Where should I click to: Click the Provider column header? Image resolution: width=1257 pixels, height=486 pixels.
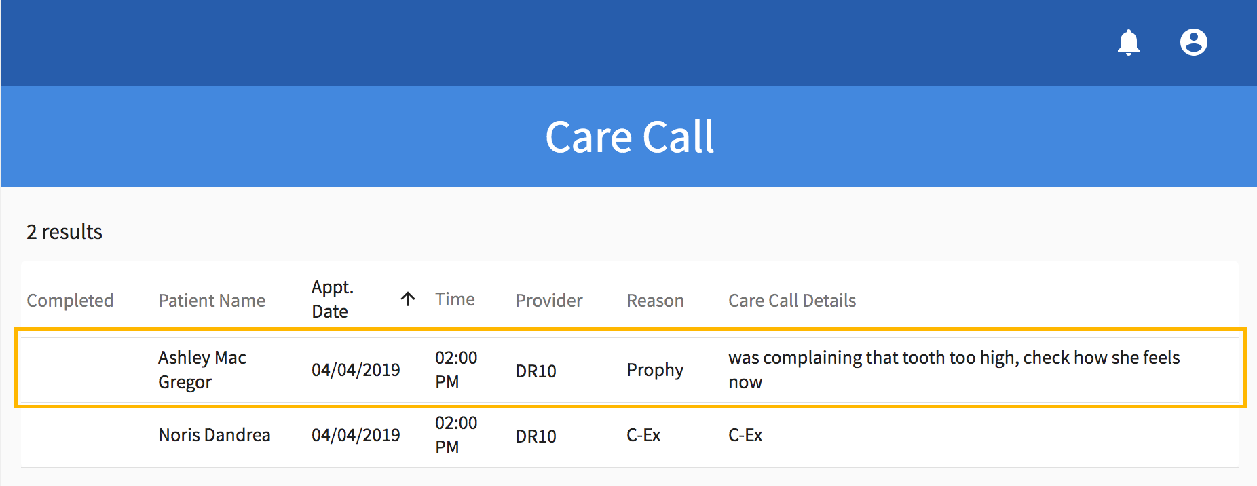(548, 301)
